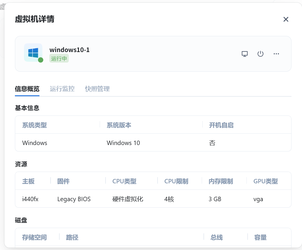Viewport: 302px width, 250px height.
Task: Click the i440fx motherboard value
Action: [x=30, y=199]
